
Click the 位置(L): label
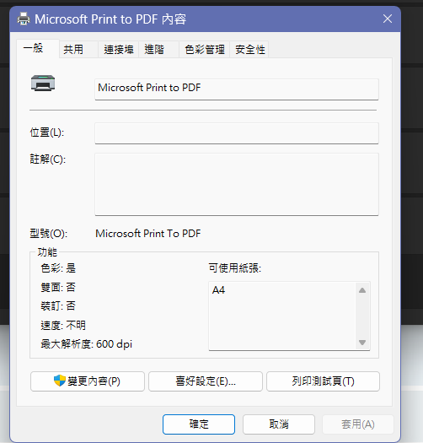click(47, 132)
